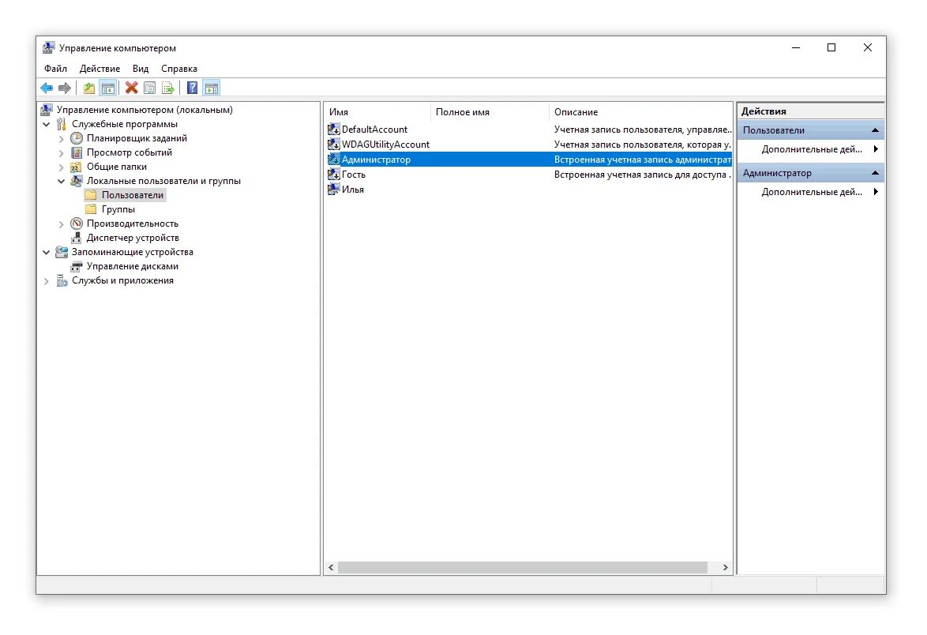Click the root computer icon in tree
Image resolution: width=927 pixels, height=635 pixels.
pos(46,110)
